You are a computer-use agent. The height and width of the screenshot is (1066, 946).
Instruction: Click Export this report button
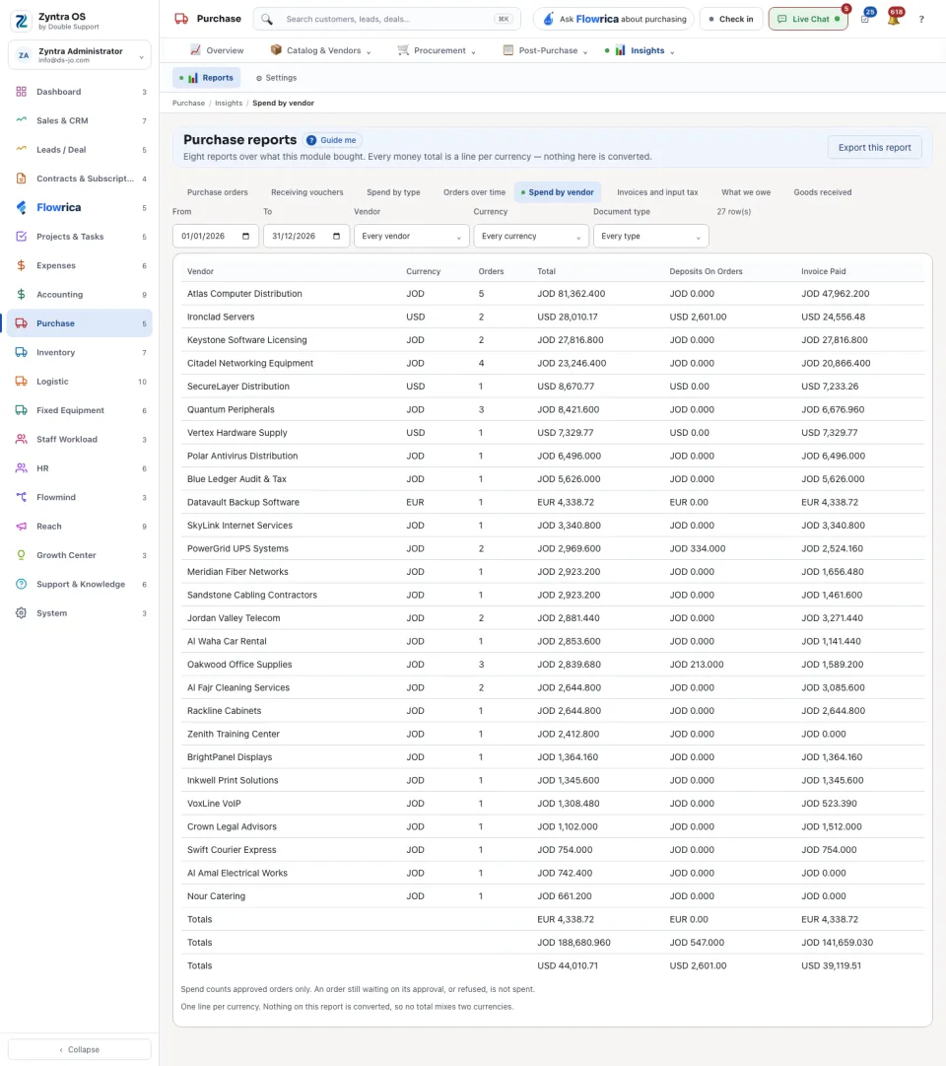point(874,148)
